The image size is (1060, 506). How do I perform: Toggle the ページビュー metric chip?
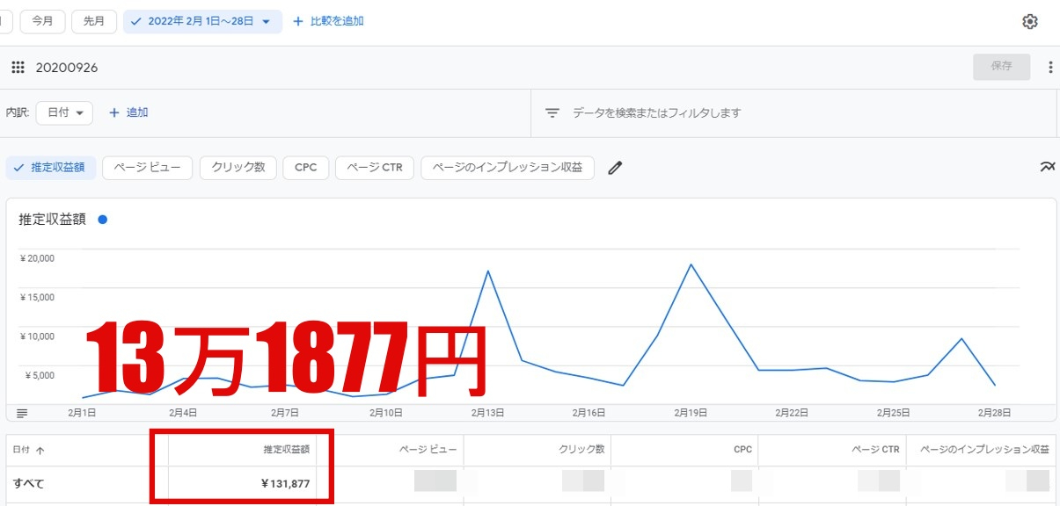point(147,168)
